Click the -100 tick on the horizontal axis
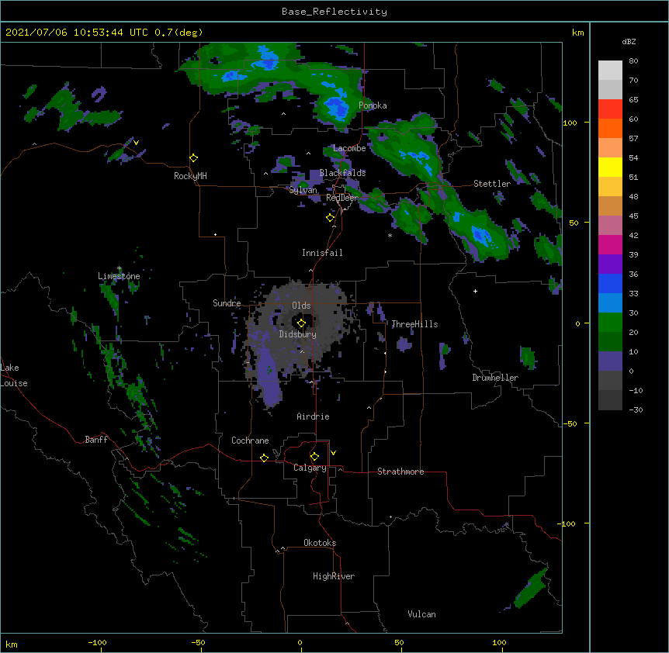This screenshot has width=669, height=653. point(97,642)
